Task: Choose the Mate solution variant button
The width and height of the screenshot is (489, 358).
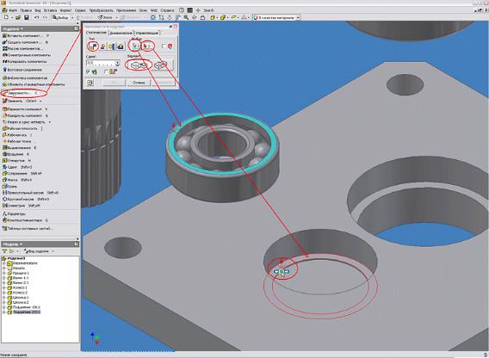Action: (139, 65)
